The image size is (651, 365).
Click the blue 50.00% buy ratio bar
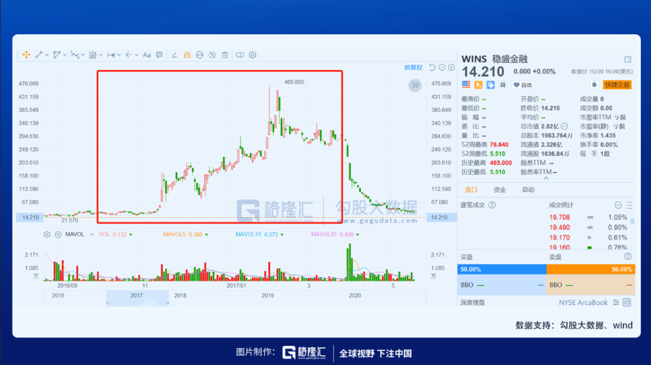click(x=502, y=269)
